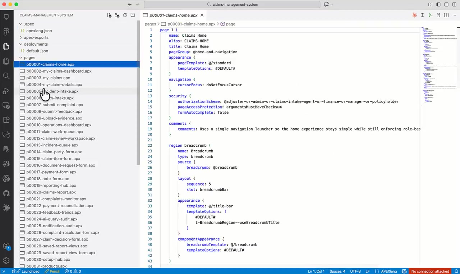Open the Copilot robot icon in activity bar
The width and height of the screenshot is (460, 274).
pos(6,164)
